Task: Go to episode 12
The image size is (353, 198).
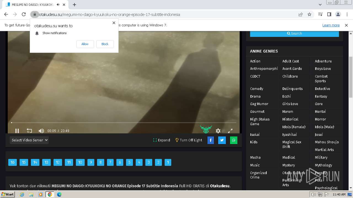Action: 58,162
